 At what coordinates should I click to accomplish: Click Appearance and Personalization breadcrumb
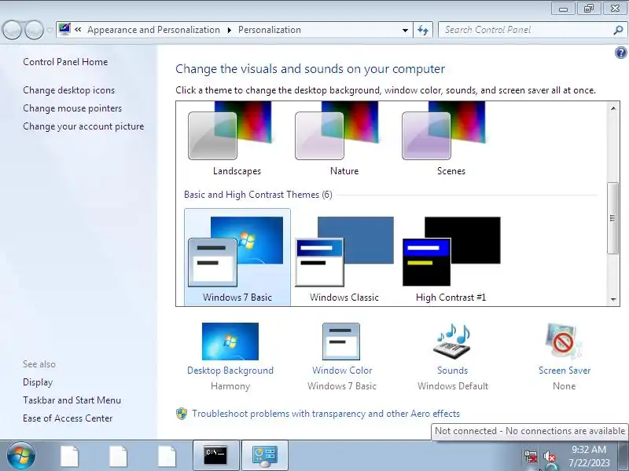(153, 30)
